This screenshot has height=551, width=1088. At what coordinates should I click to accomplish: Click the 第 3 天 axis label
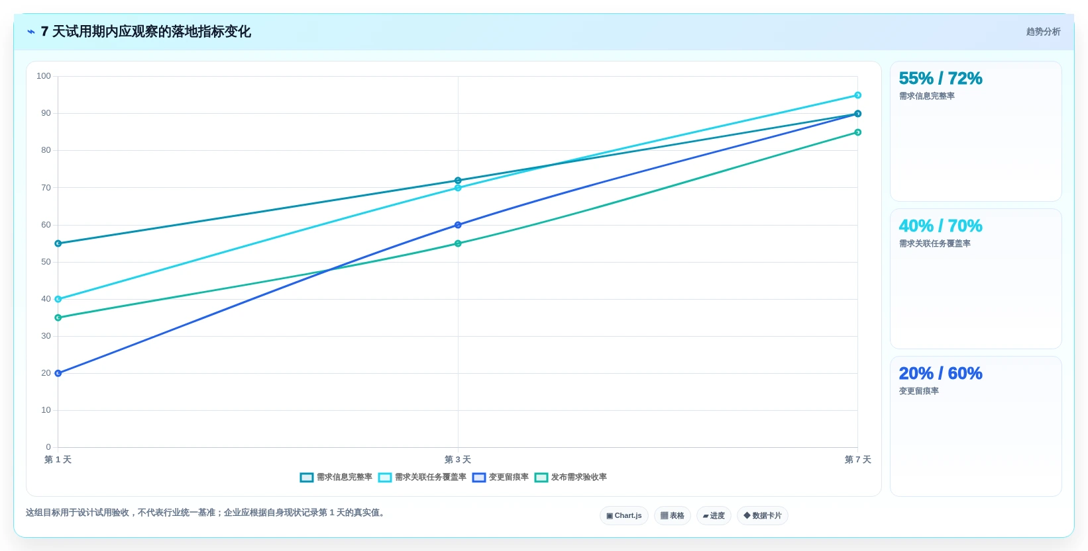[458, 459]
